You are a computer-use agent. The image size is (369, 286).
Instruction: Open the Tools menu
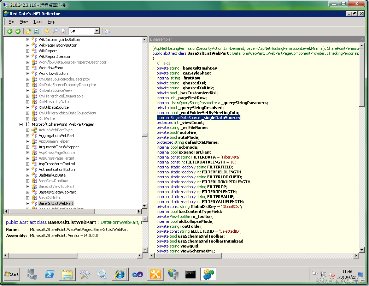coord(38,22)
